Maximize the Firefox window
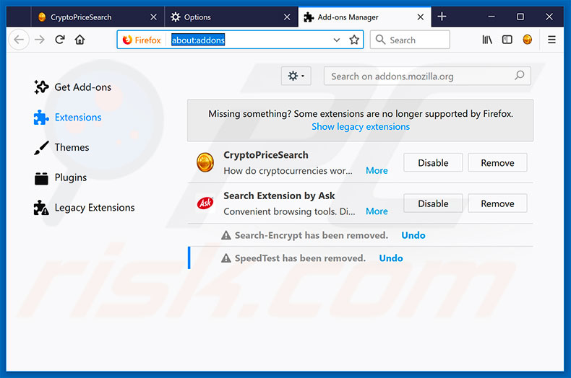 [520, 17]
